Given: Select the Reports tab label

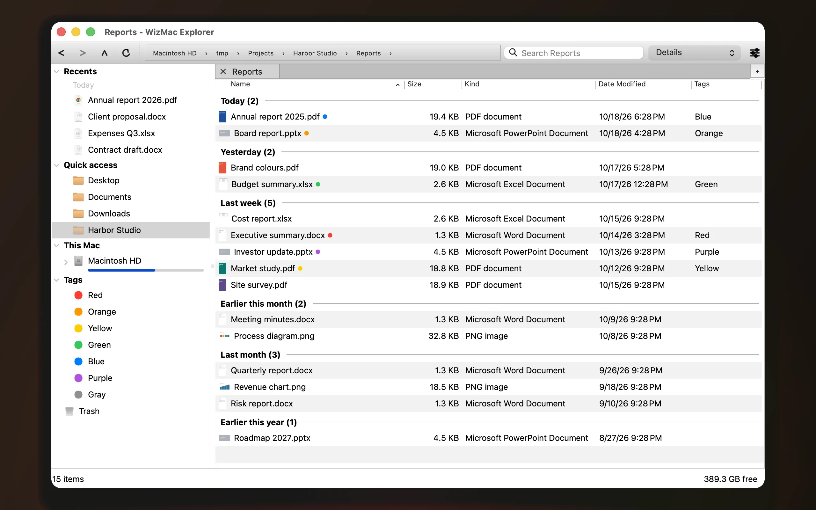Looking at the screenshot, I should [247, 72].
